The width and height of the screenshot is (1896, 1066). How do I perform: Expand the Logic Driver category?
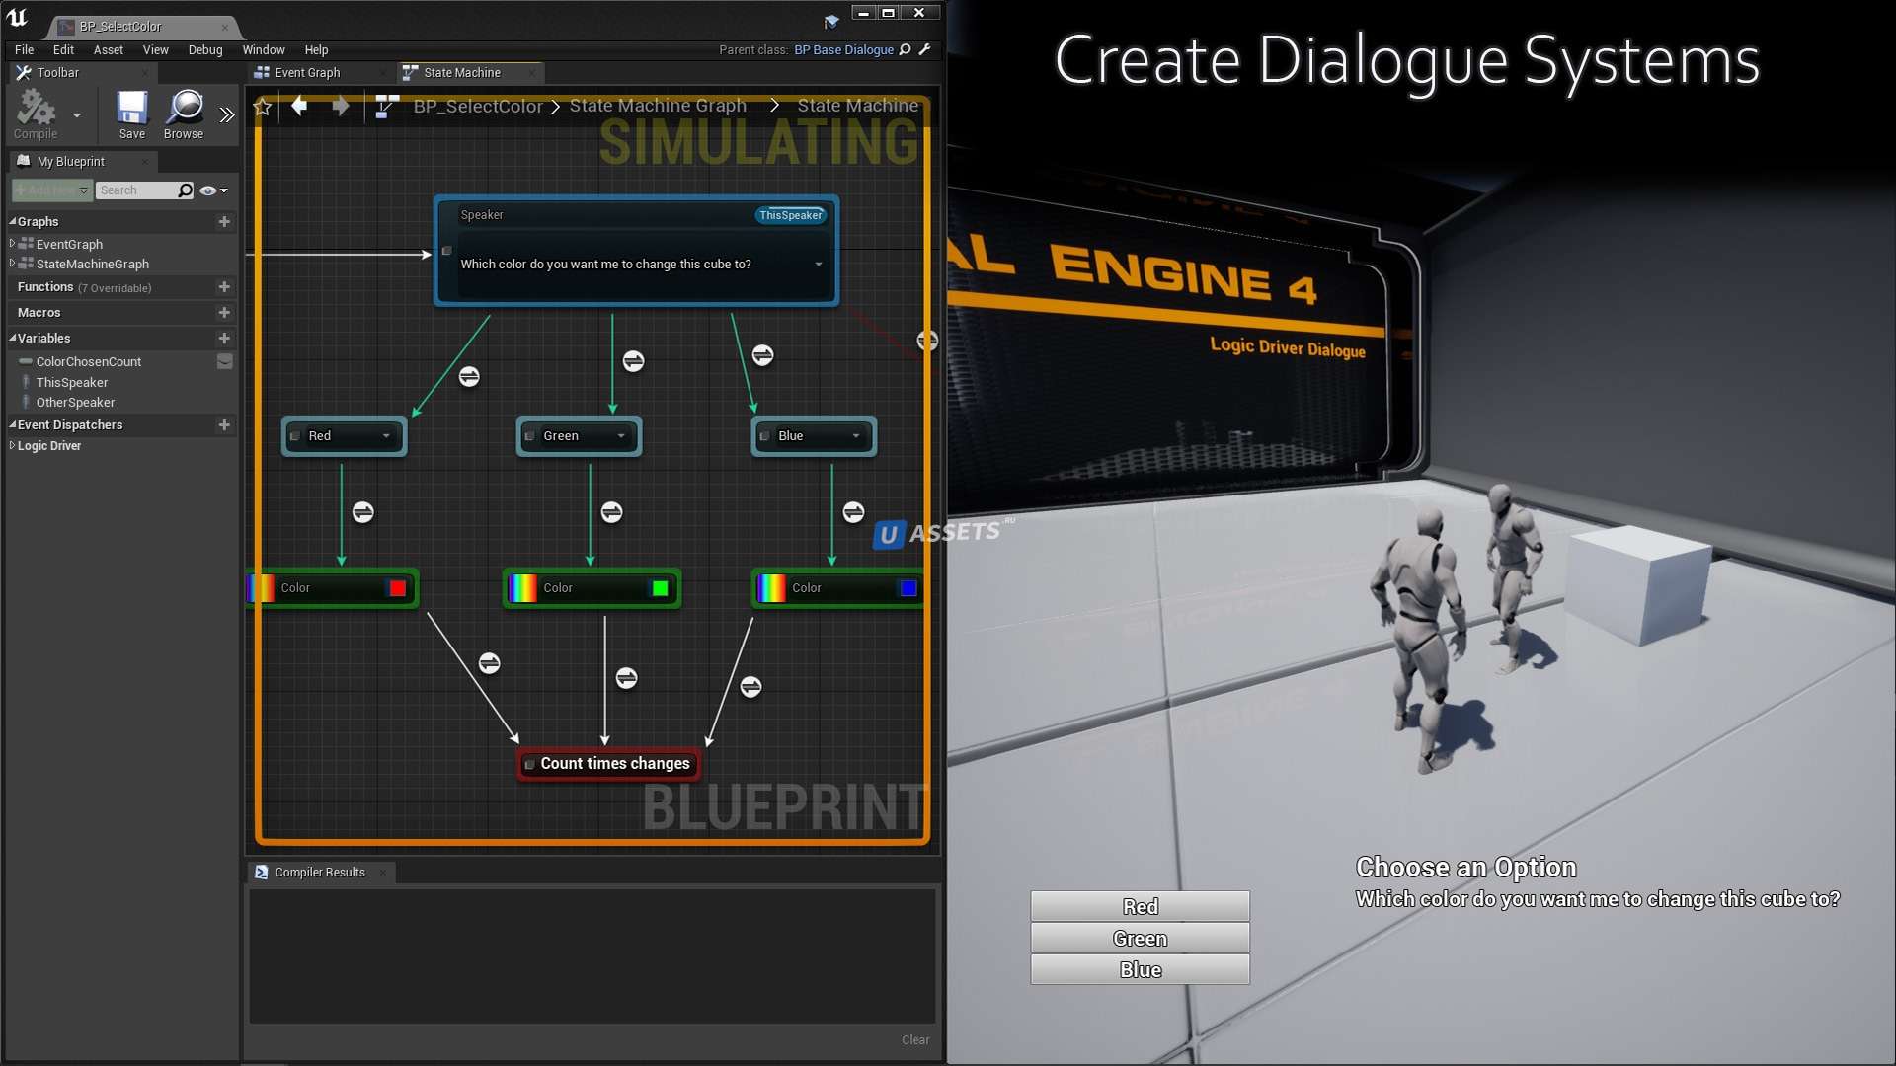tap(12, 445)
